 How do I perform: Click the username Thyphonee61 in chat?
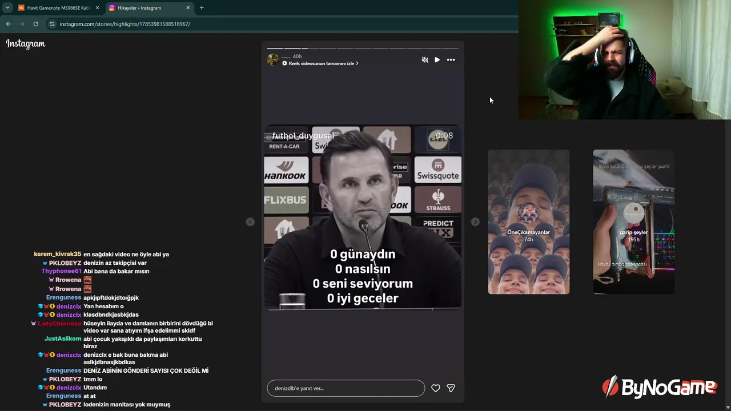tap(61, 271)
